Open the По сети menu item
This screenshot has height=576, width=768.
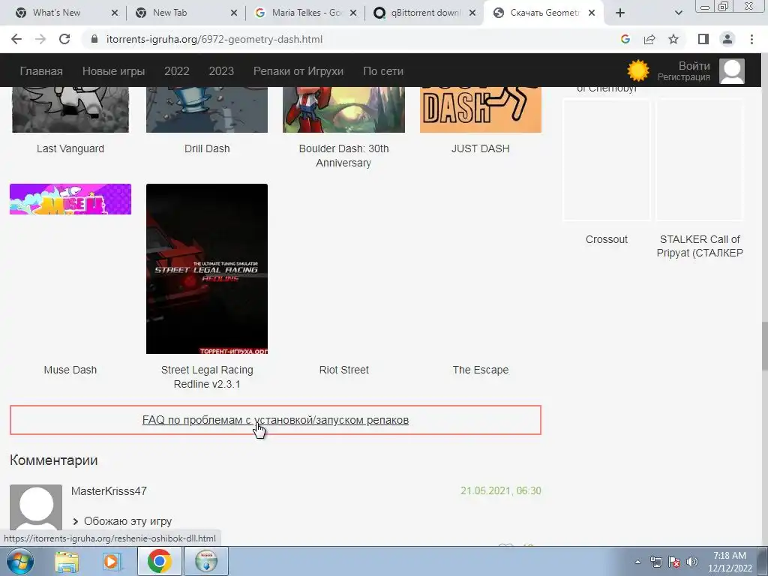[x=383, y=71]
